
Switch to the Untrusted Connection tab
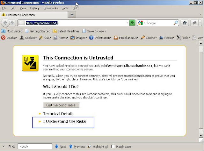(x=34, y=15)
